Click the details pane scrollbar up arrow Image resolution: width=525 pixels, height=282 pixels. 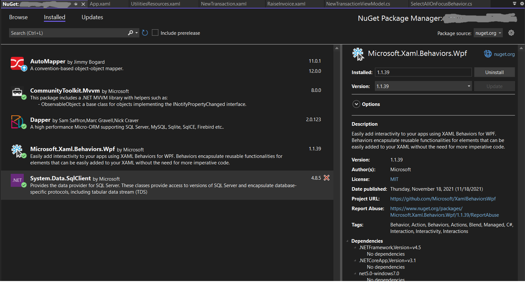tap(521, 48)
